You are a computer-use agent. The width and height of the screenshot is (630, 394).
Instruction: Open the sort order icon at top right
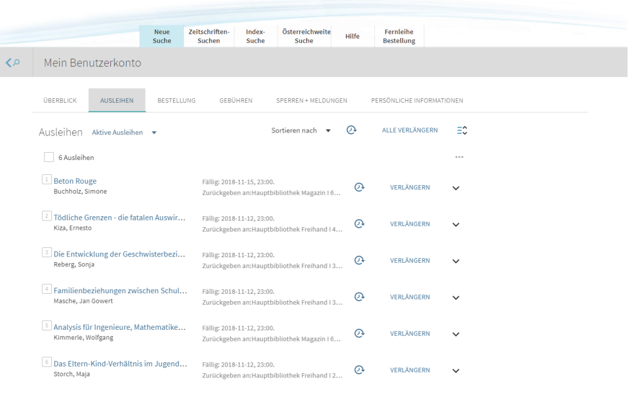click(461, 130)
